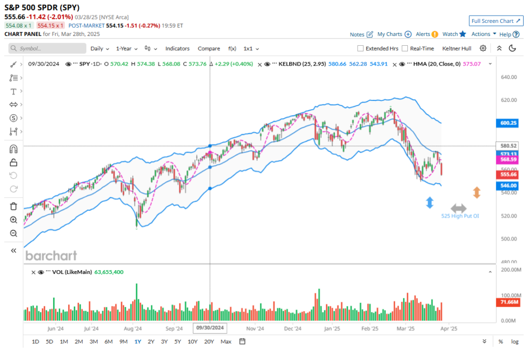Zoom out using the magnifier minus icon
The width and height of the screenshot is (532, 357).
(14, 233)
